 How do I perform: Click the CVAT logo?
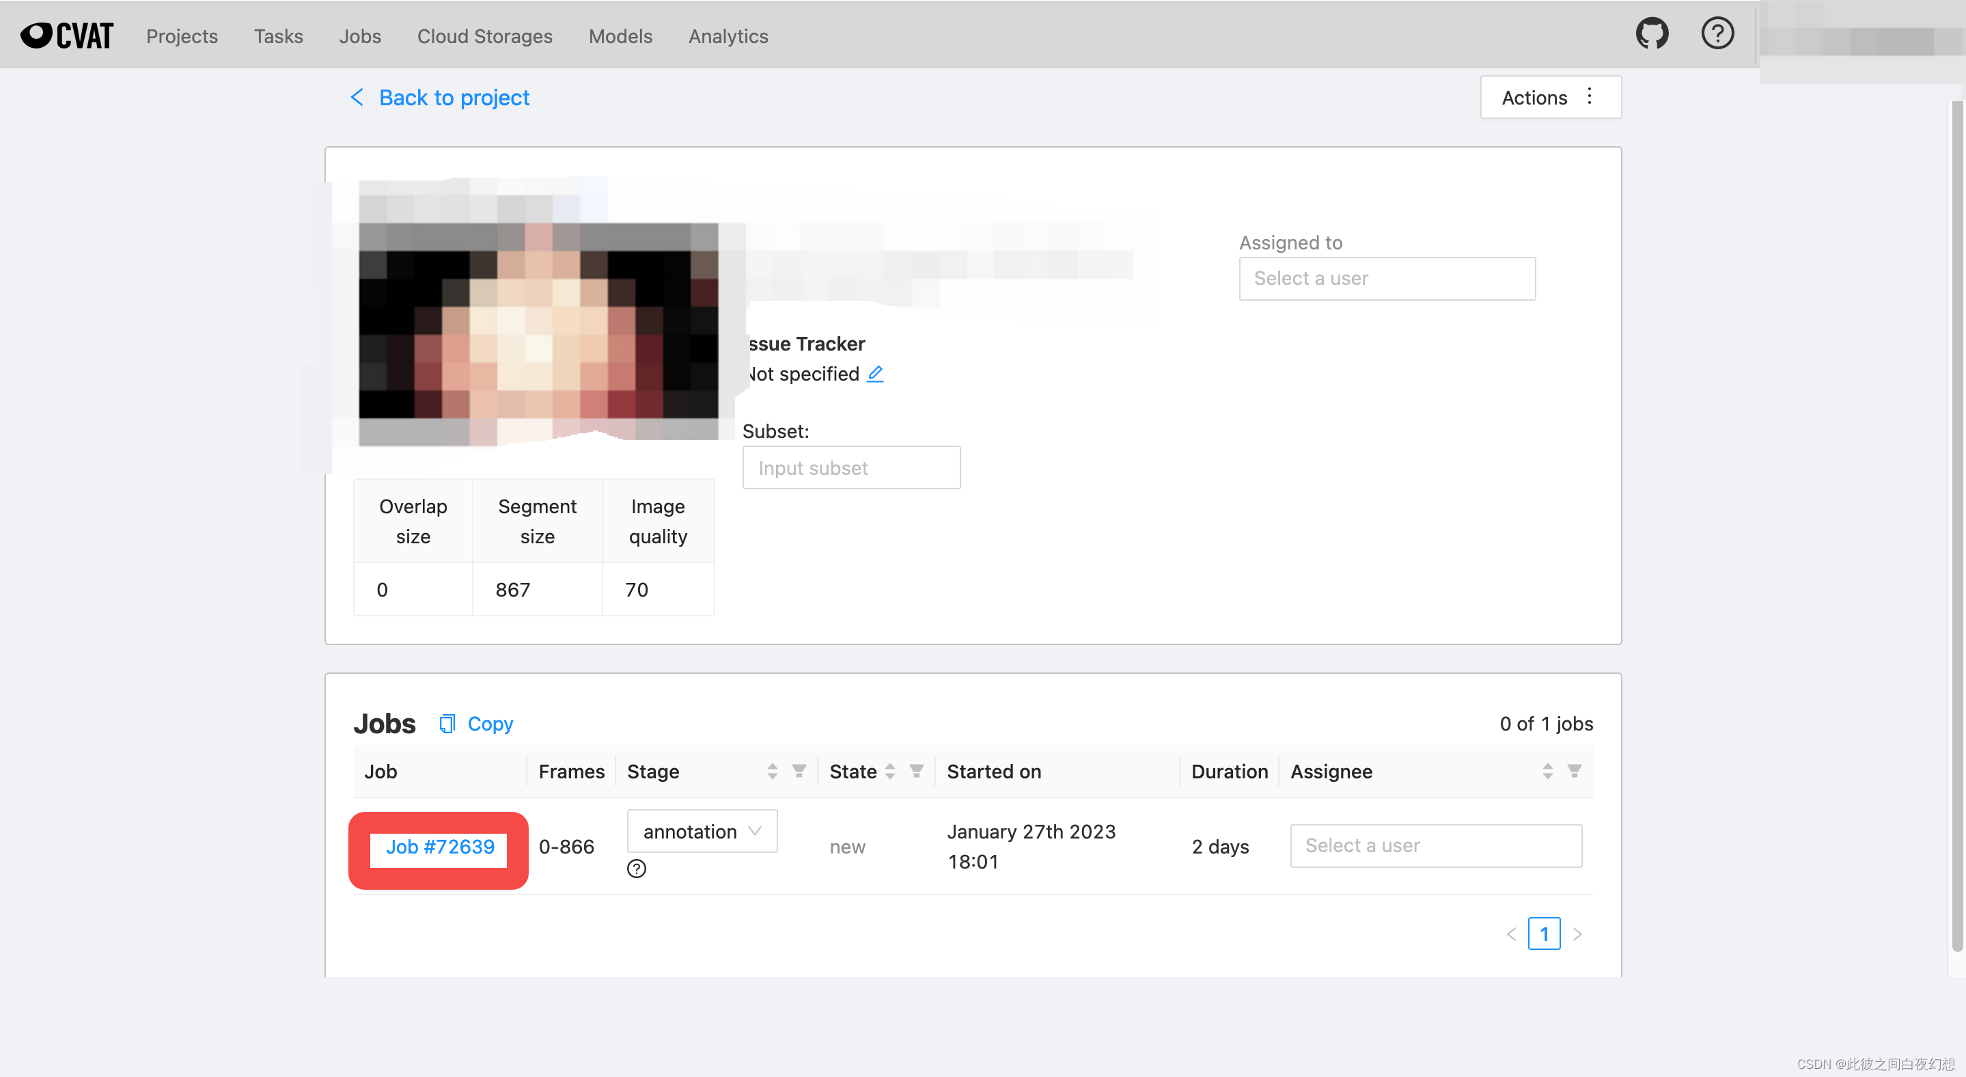point(67,36)
